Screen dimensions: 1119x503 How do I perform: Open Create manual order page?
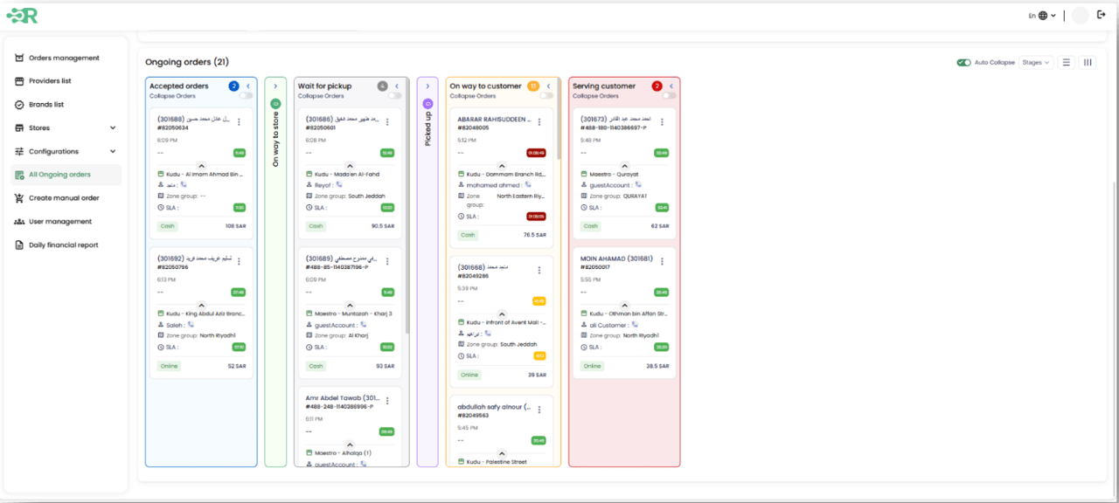pos(64,198)
